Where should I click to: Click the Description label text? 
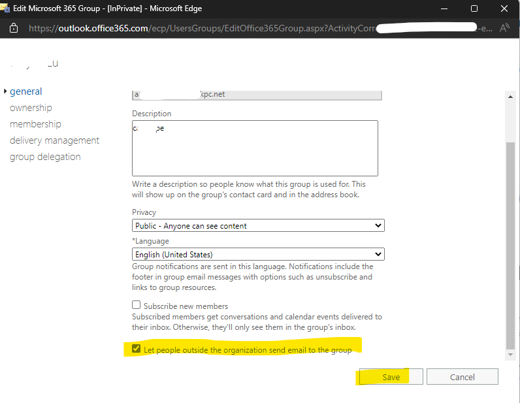pyautogui.click(x=152, y=114)
